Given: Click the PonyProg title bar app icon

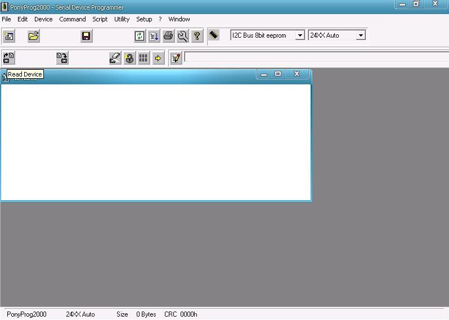Looking at the screenshot, I should point(5,6).
